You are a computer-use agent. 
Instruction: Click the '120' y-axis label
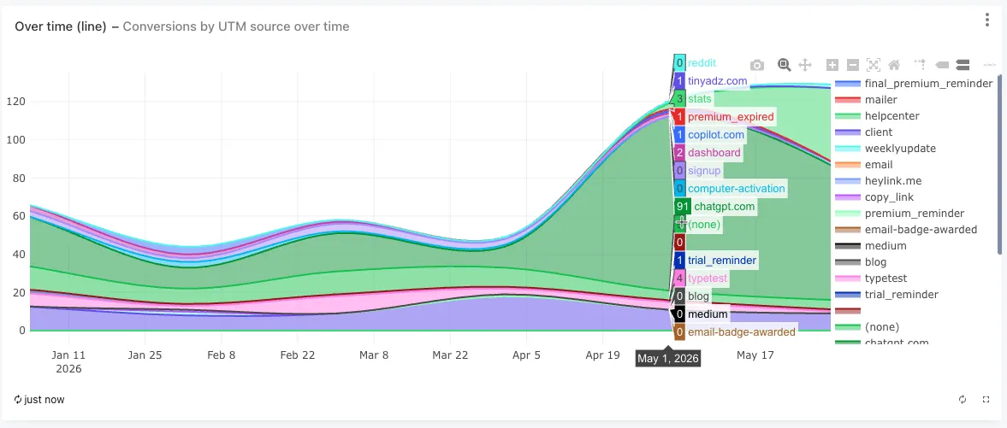coord(16,102)
